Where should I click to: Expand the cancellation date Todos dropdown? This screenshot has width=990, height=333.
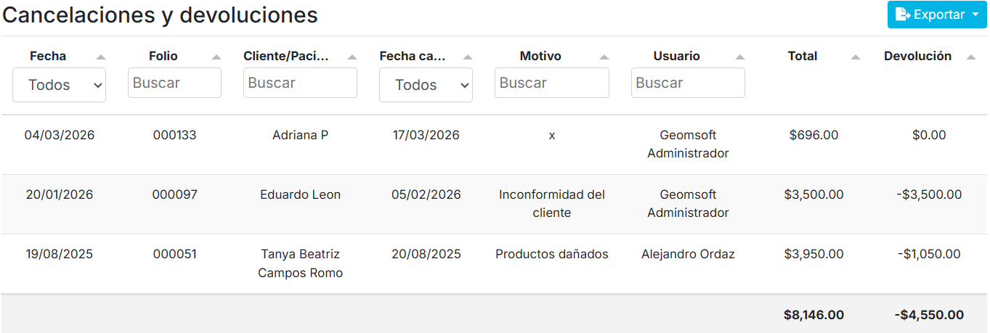coord(426,85)
